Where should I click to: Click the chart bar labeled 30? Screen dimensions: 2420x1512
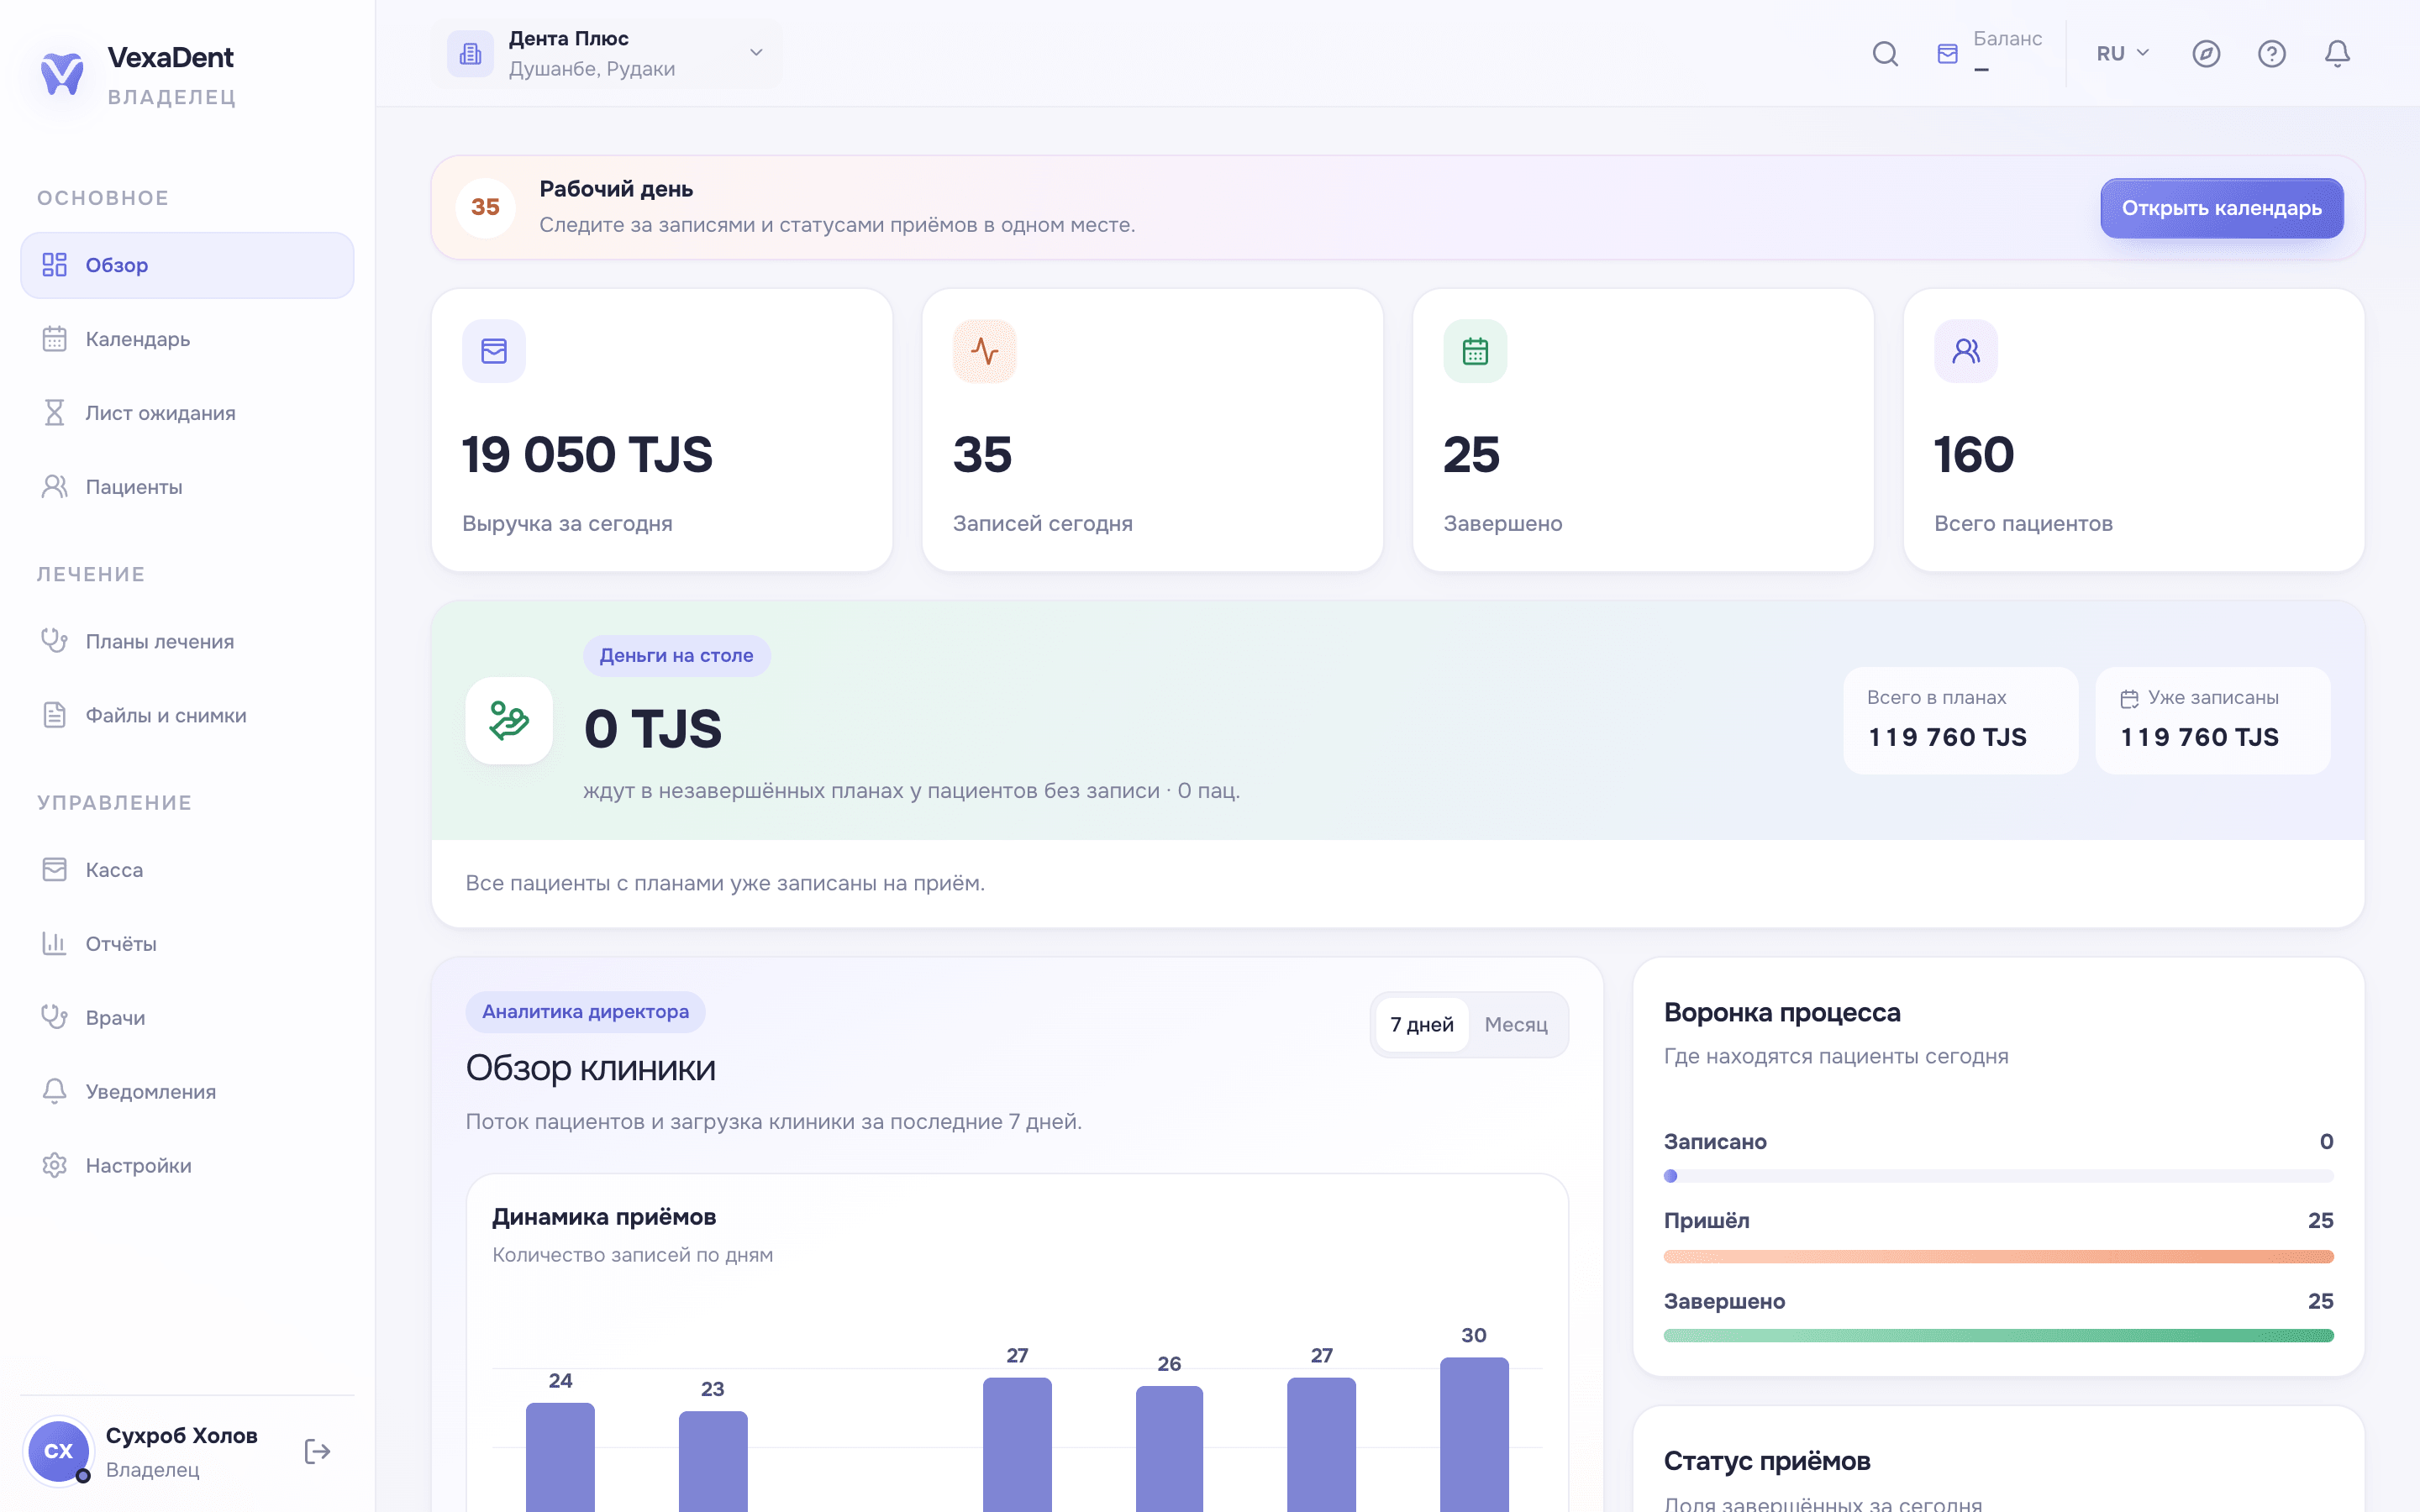point(1474,1434)
